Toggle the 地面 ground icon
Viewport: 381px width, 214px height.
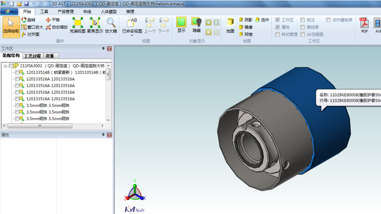coord(230,26)
